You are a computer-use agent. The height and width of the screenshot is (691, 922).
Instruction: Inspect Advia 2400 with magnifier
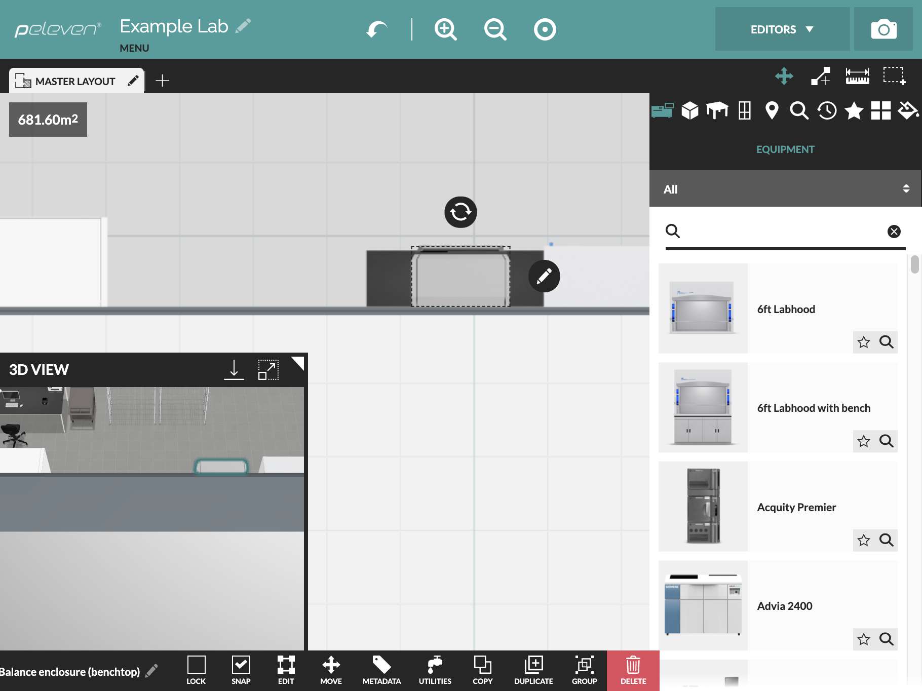click(x=886, y=639)
